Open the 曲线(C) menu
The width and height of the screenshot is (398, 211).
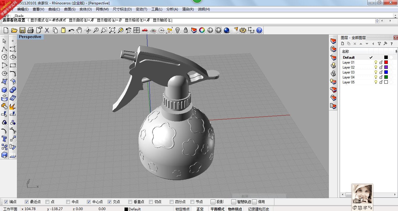click(54, 9)
